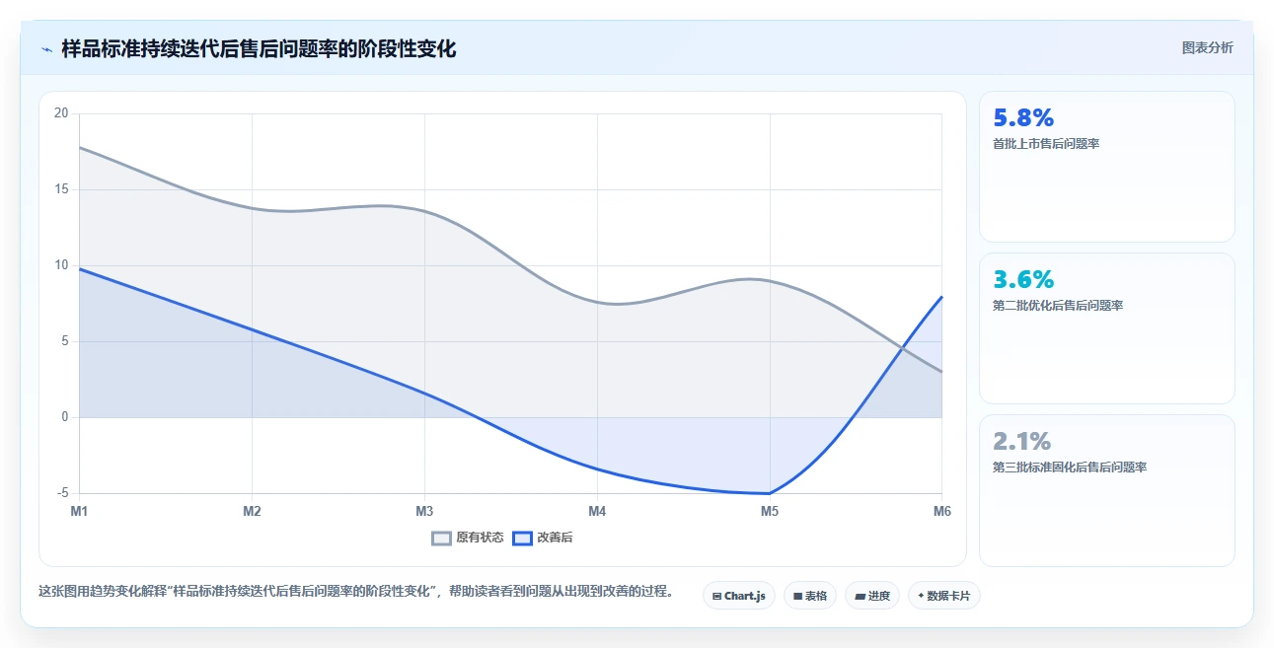Click the chart title 样品标准持续迭代后售后问题率的阶段性变化
Viewport: 1274px width, 648px height.
click(259, 48)
